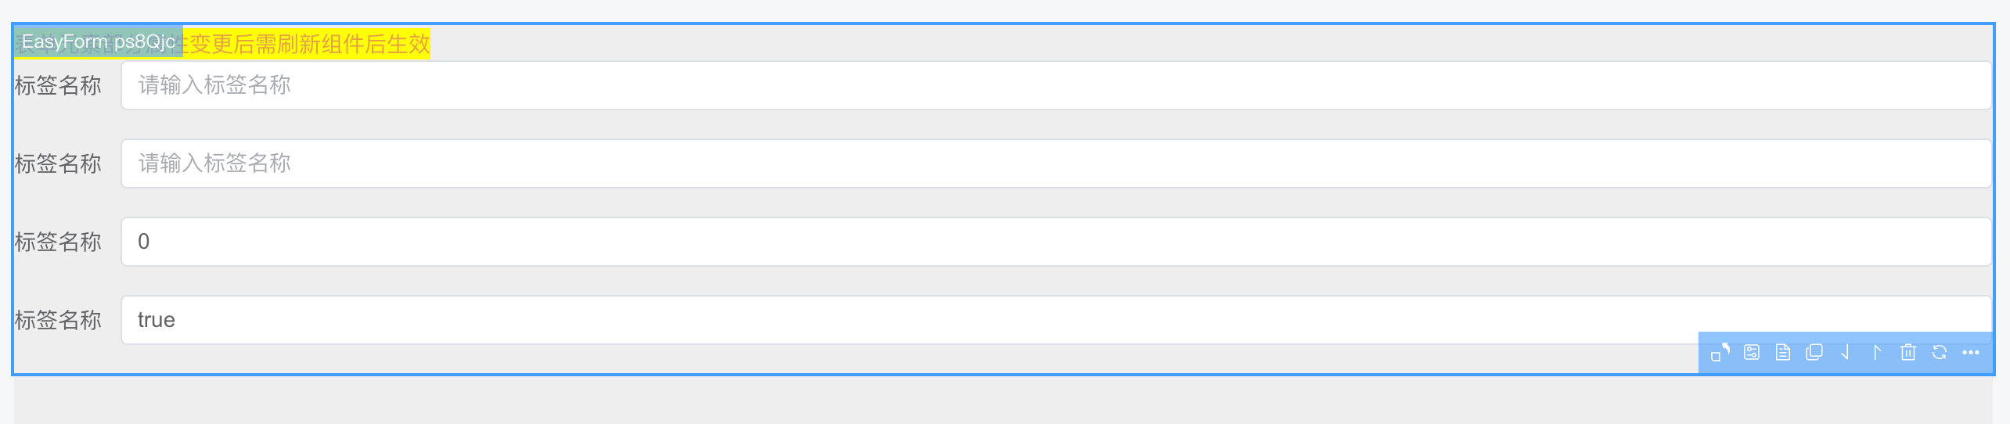Click the document icon in component toolbar
2010x424 pixels.
[x=1783, y=353]
